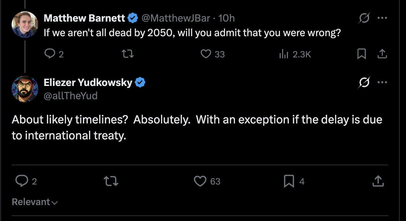Open more options on Matthew Barnett's tweet
The height and width of the screenshot is (221, 406).
click(382, 18)
